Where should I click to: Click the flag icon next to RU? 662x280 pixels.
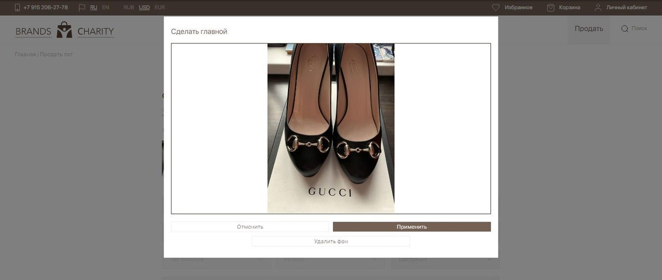tap(82, 7)
